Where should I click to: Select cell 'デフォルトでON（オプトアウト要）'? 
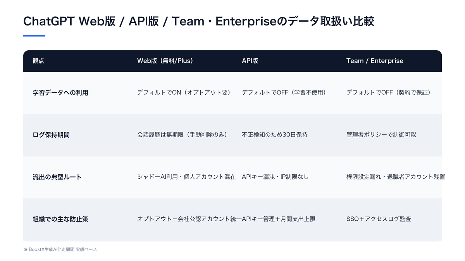(x=184, y=93)
